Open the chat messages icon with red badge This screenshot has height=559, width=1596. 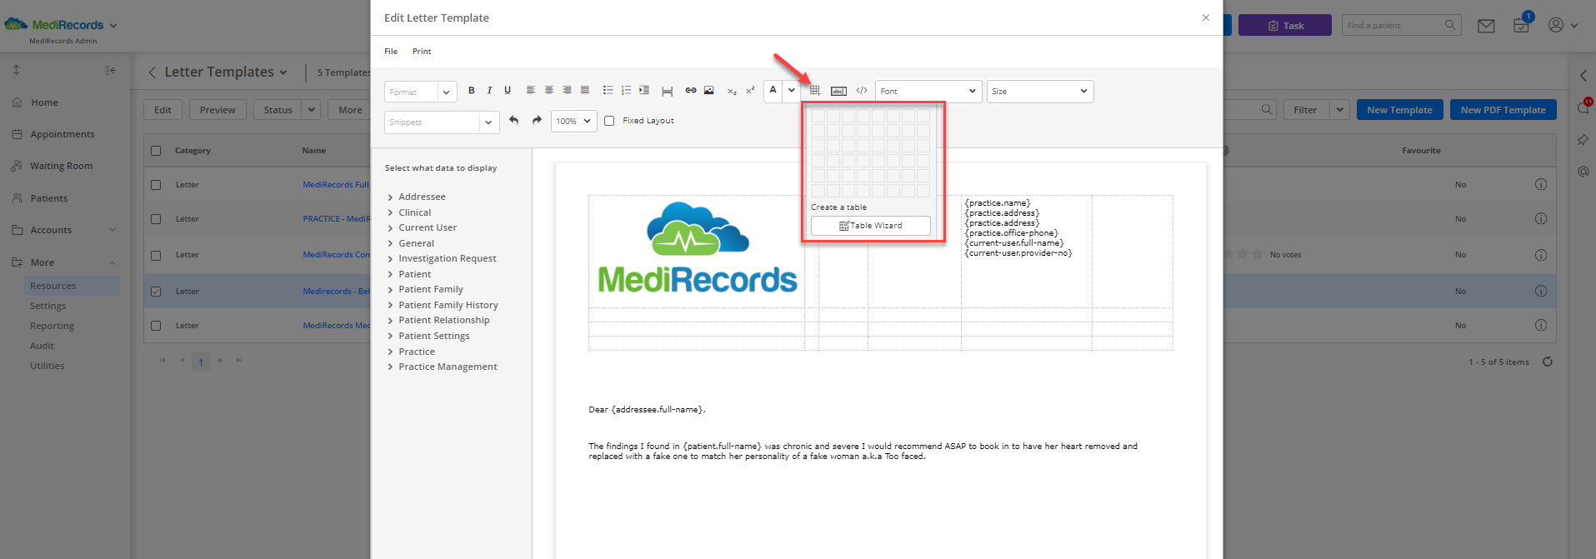[x=1583, y=107]
